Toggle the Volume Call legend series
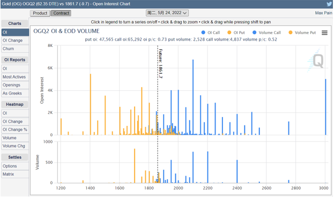This screenshot has height=197, width=334. pos(266,33)
